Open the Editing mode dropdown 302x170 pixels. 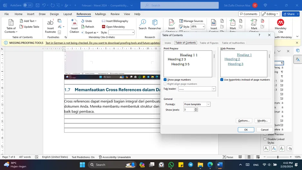coord(270,14)
